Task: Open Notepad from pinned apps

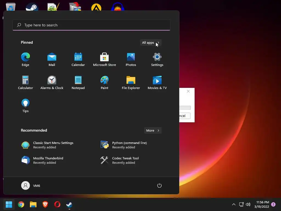Action: tap(78, 83)
